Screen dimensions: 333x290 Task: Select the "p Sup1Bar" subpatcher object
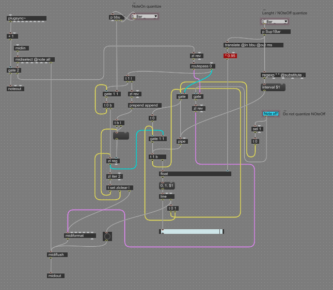click(x=276, y=31)
